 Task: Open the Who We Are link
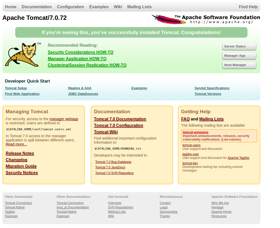[220, 203]
